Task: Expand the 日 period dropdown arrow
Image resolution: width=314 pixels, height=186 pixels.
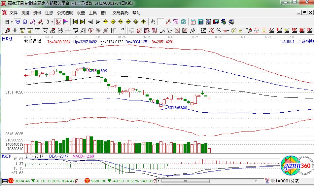Action: coord(12,22)
